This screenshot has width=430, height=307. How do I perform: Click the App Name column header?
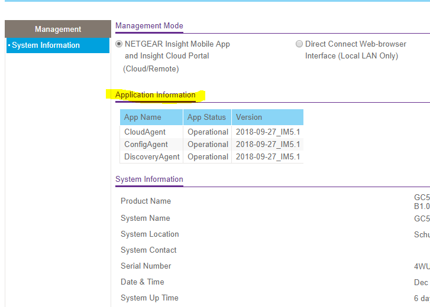coord(151,117)
